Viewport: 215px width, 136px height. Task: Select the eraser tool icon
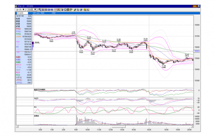(81, 10)
